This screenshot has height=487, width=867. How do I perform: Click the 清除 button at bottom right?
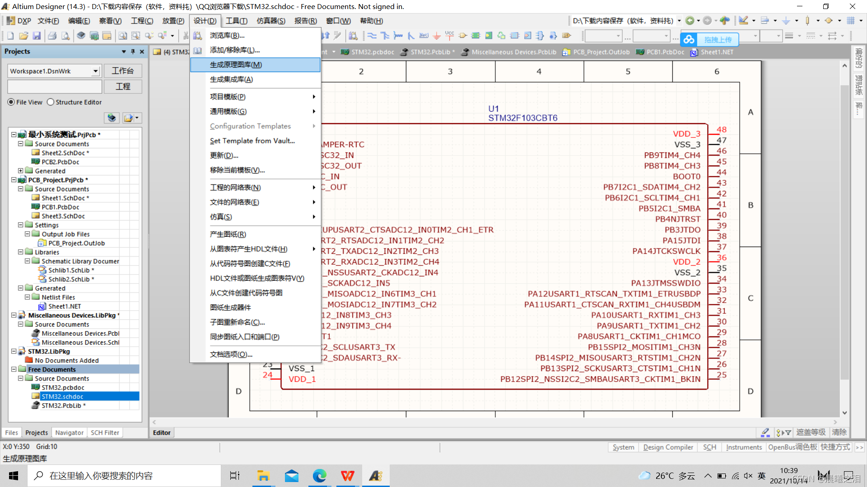(x=839, y=432)
